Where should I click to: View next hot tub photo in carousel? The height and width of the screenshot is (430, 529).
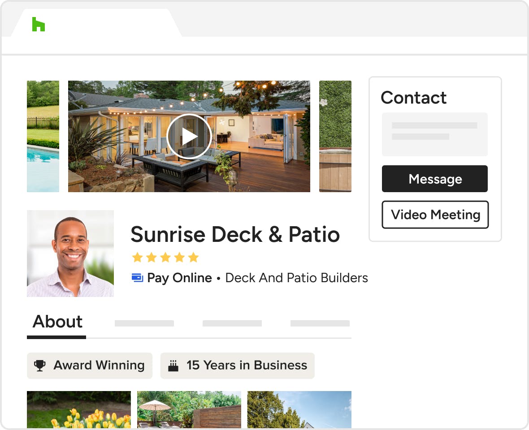coord(335,136)
